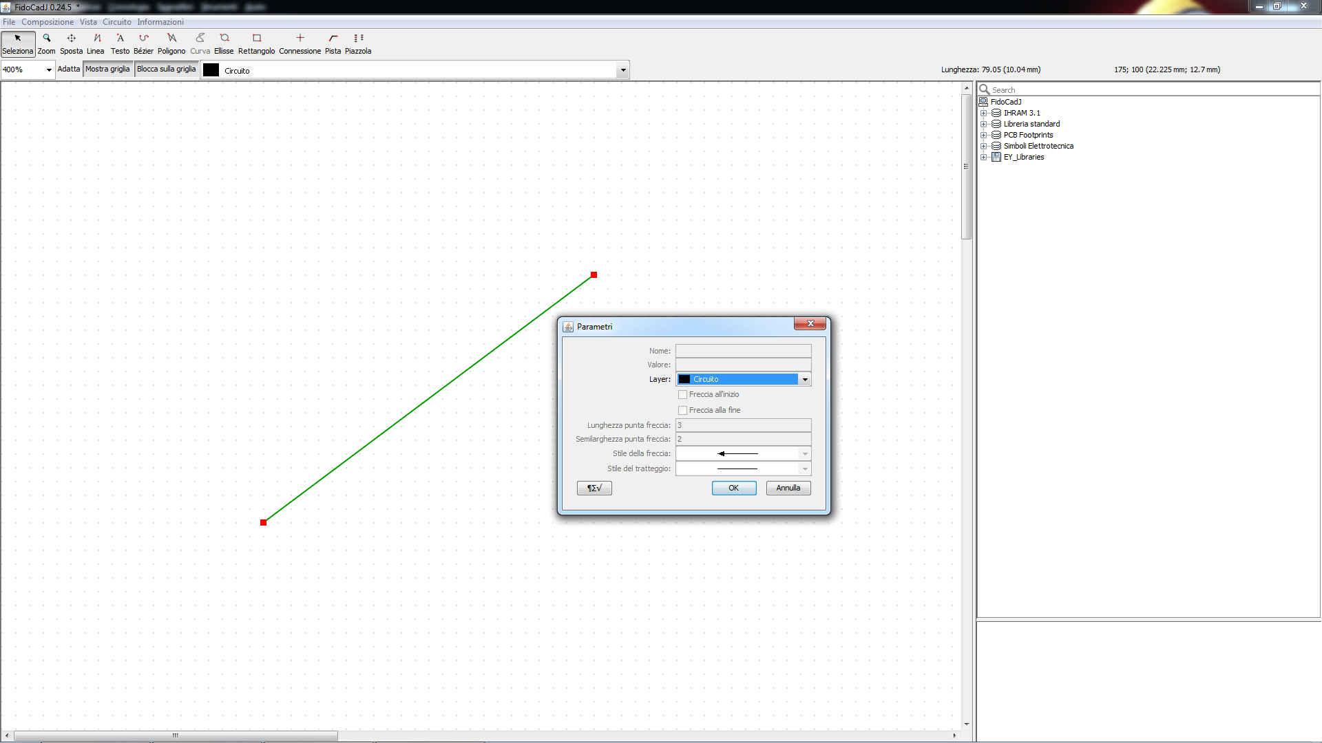Click the Nome input field
Screen dimensions: 1322x743
click(x=743, y=352)
